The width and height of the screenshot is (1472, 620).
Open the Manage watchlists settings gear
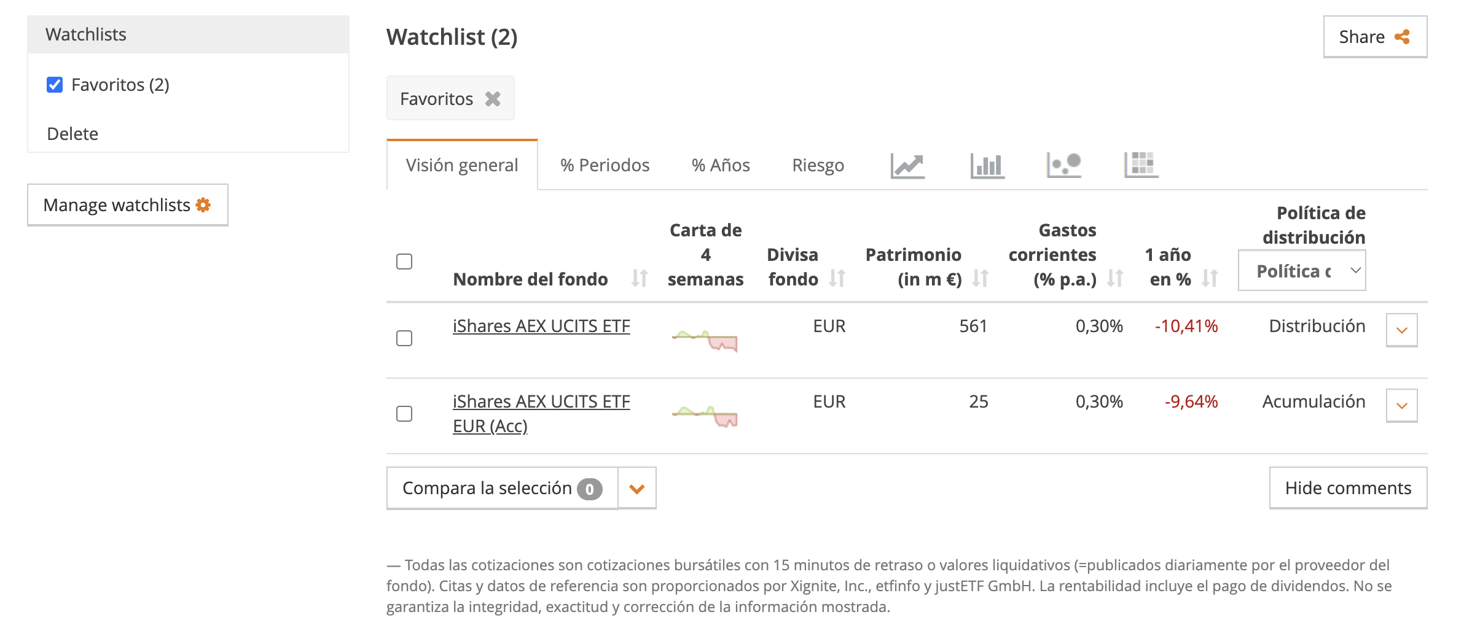click(x=205, y=204)
